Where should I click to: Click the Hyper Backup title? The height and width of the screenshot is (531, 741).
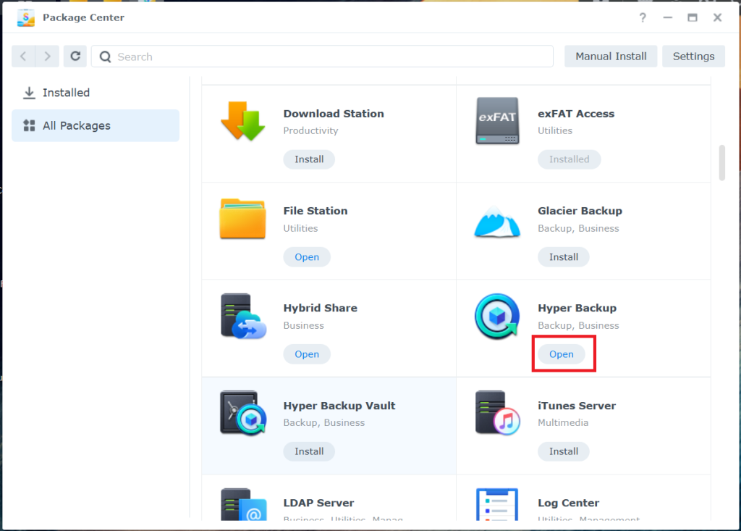[577, 308]
